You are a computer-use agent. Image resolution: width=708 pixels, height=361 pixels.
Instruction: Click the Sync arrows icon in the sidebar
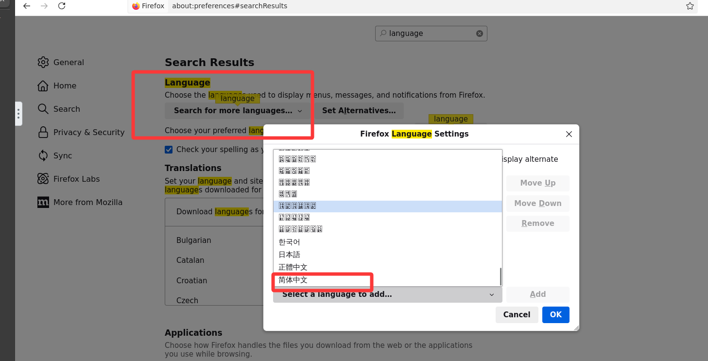[43, 155]
